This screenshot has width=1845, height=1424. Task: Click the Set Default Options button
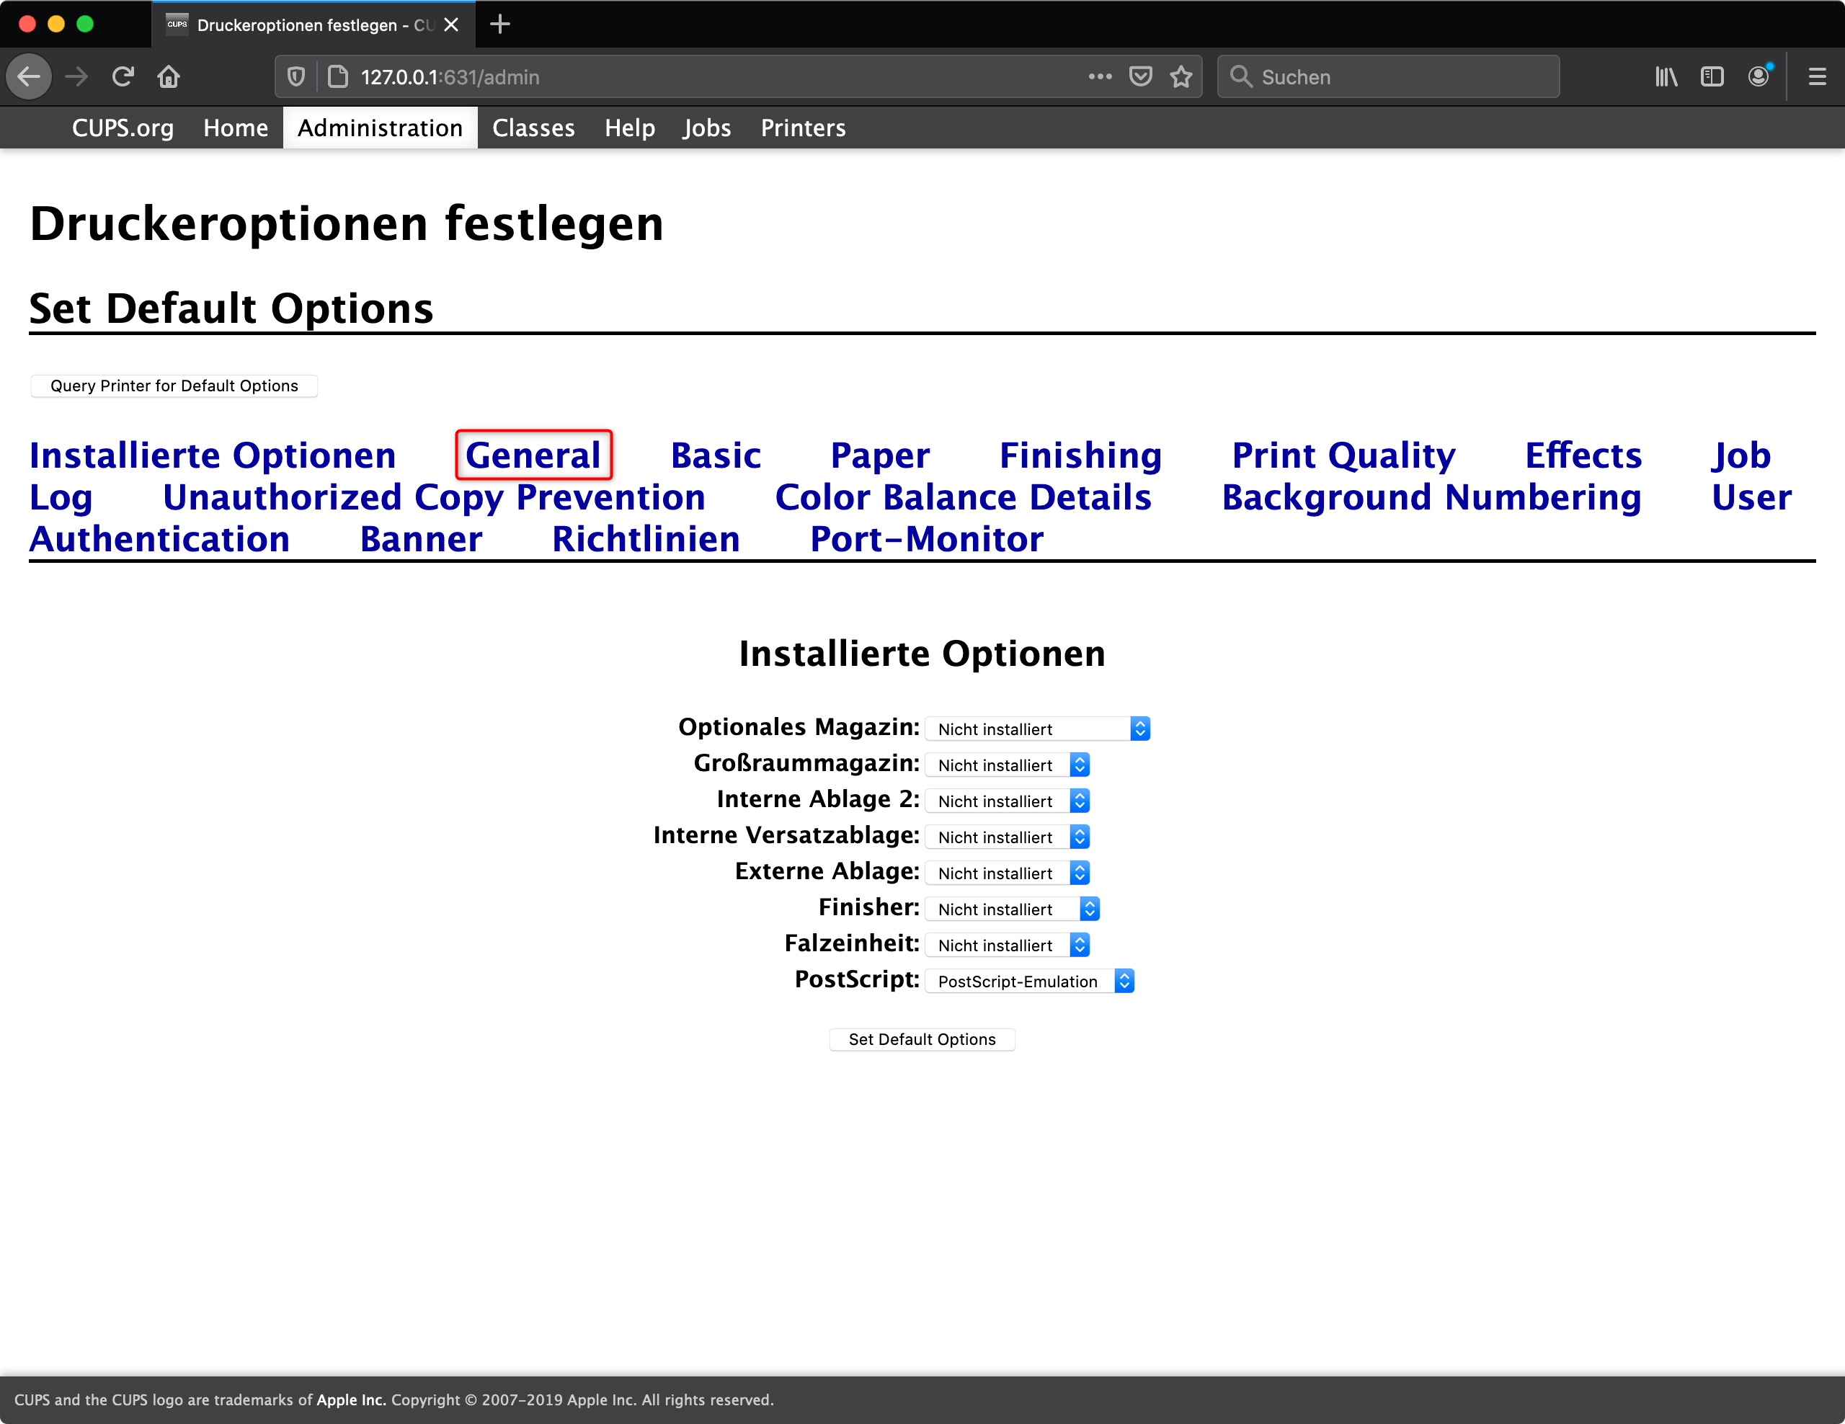tap(922, 1038)
